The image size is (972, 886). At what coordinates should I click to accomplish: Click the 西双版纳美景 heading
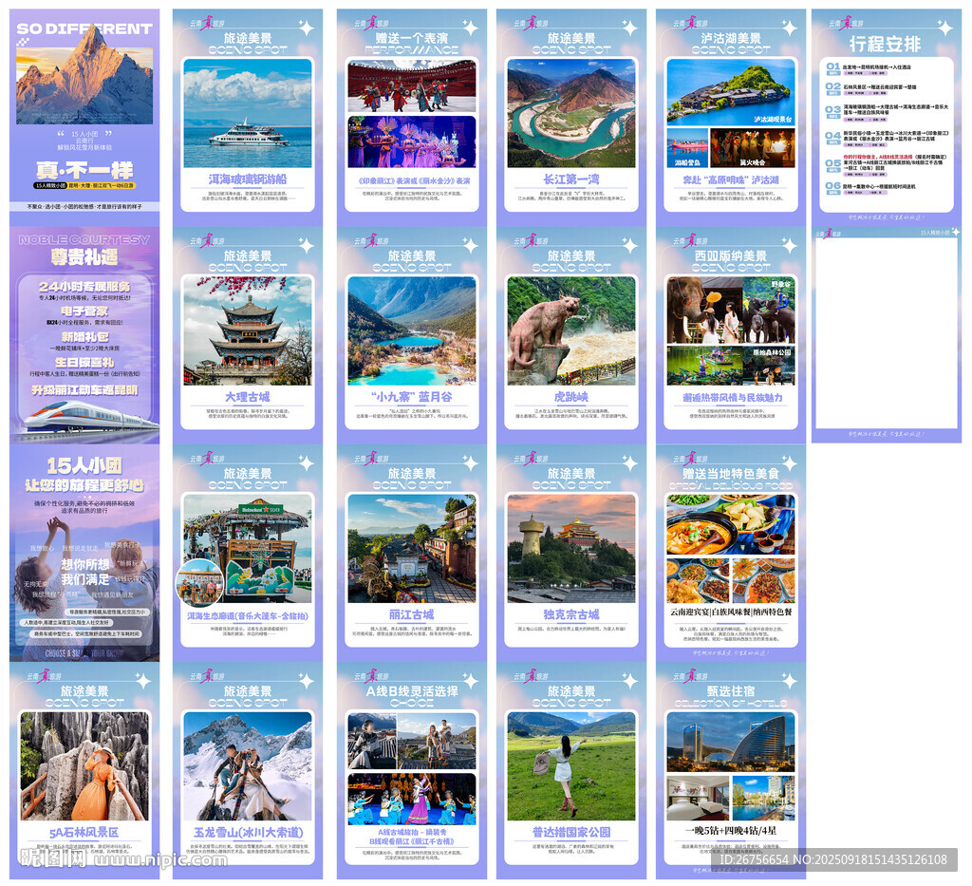coord(731,256)
